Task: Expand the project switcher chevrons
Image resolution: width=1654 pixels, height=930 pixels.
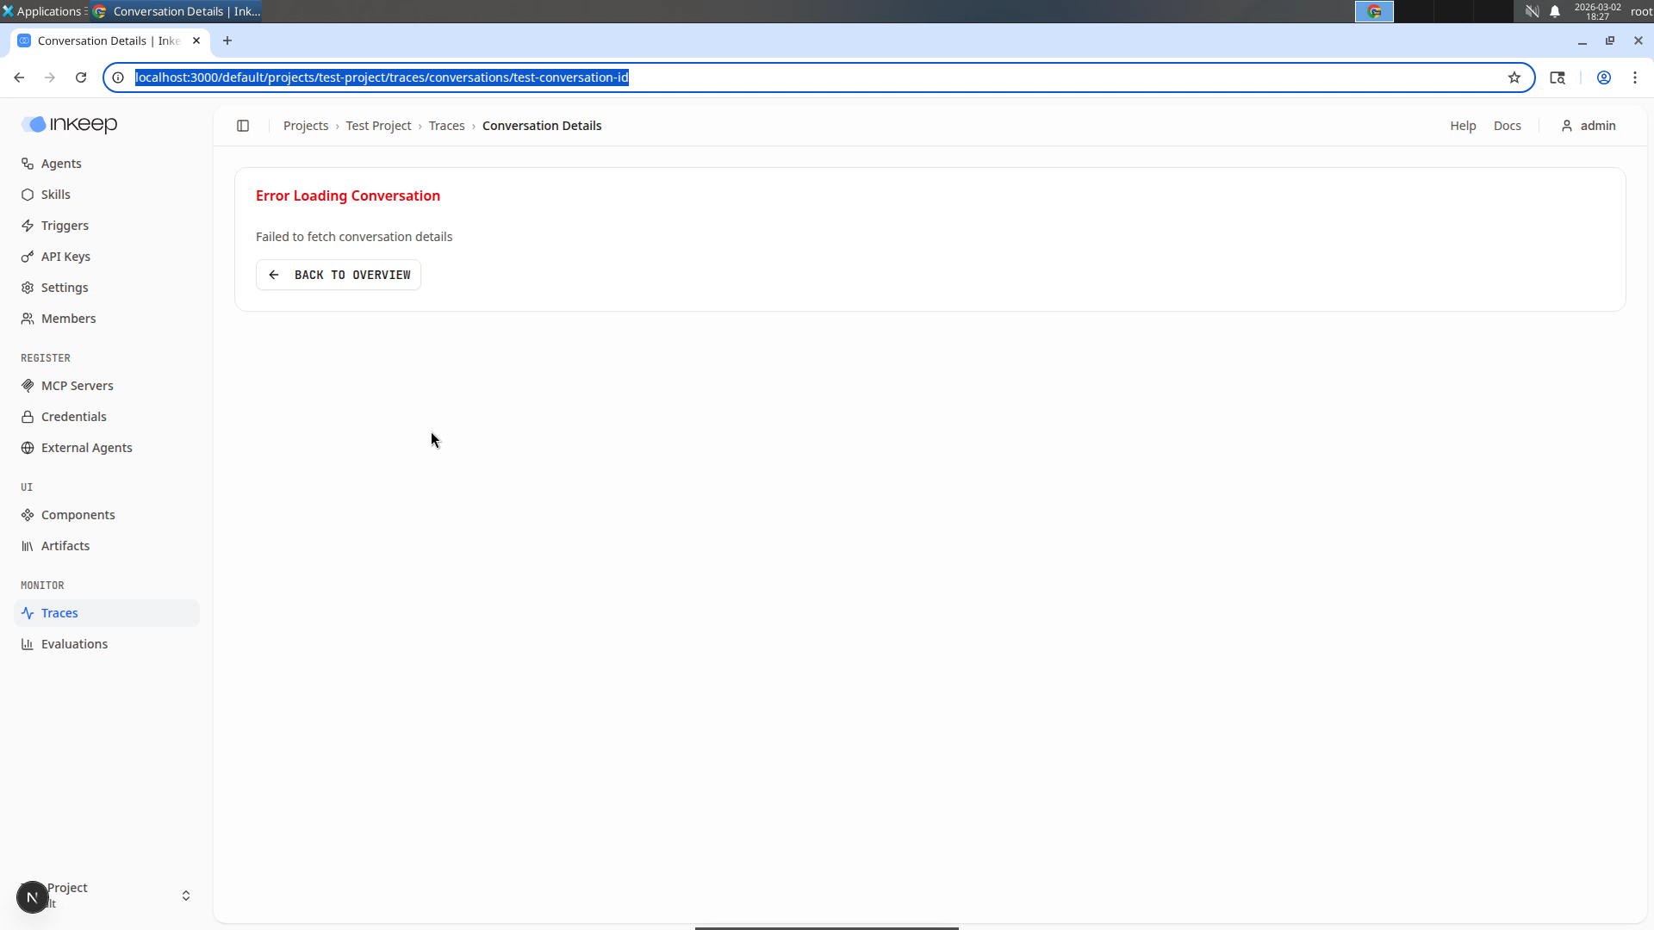Action: (x=186, y=896)
